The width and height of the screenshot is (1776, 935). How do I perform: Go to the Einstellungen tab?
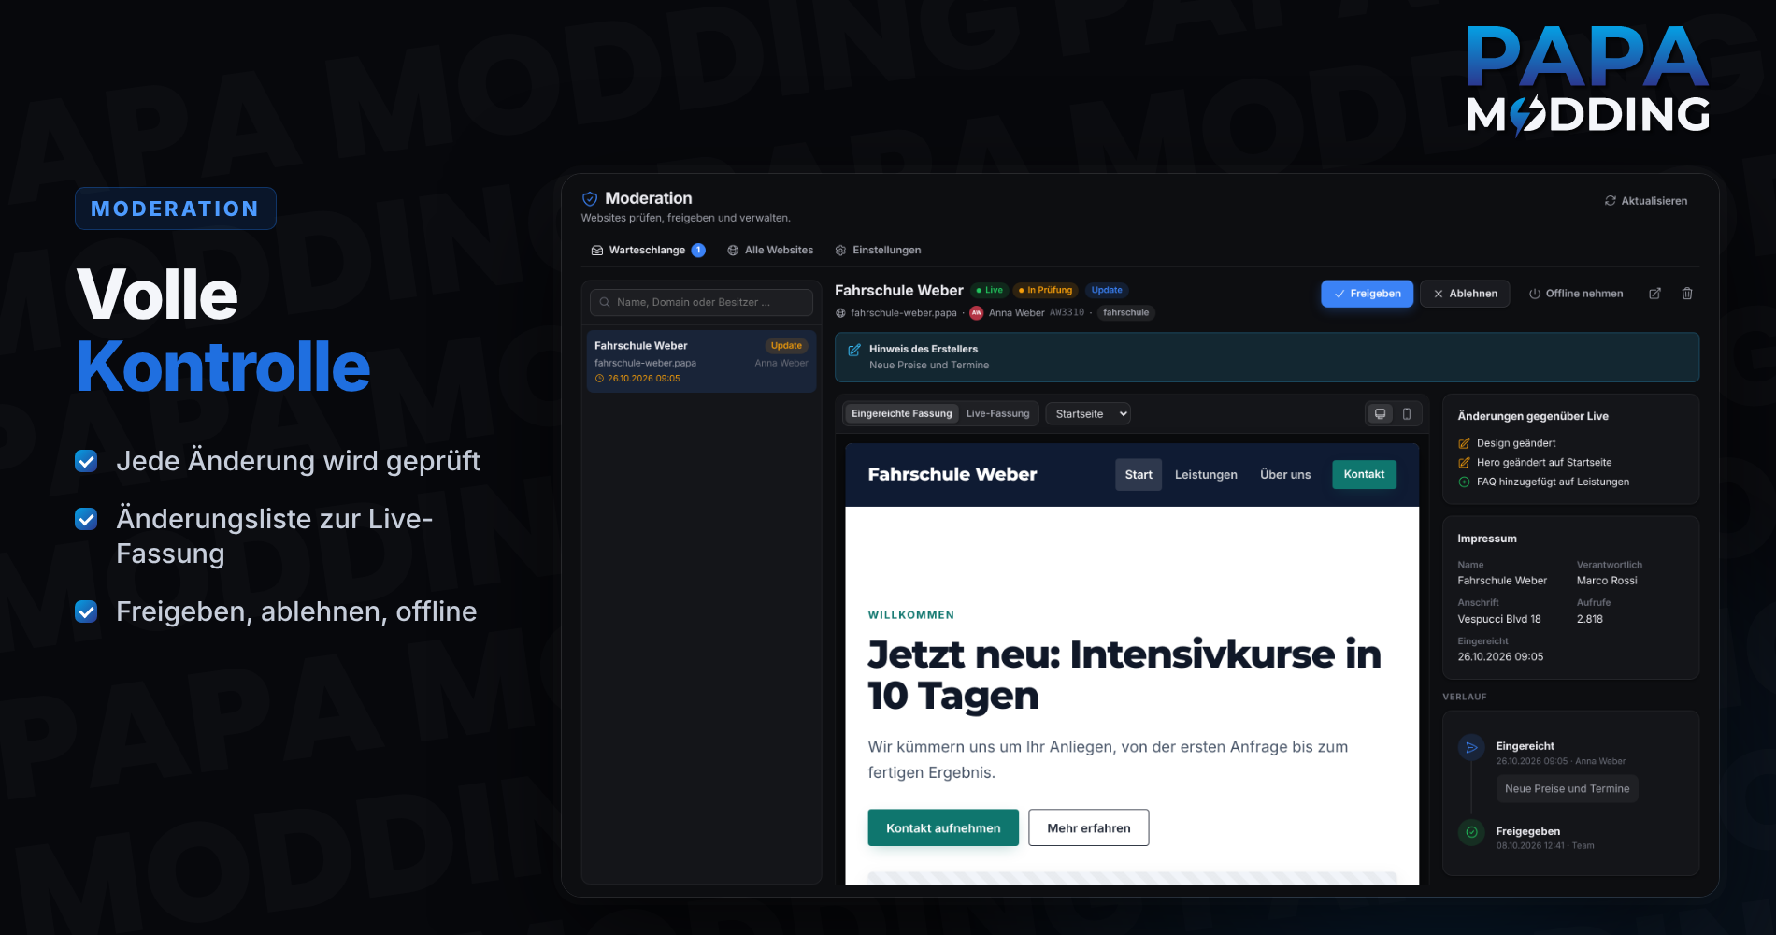pyautogui.click(x=878, y=251)
